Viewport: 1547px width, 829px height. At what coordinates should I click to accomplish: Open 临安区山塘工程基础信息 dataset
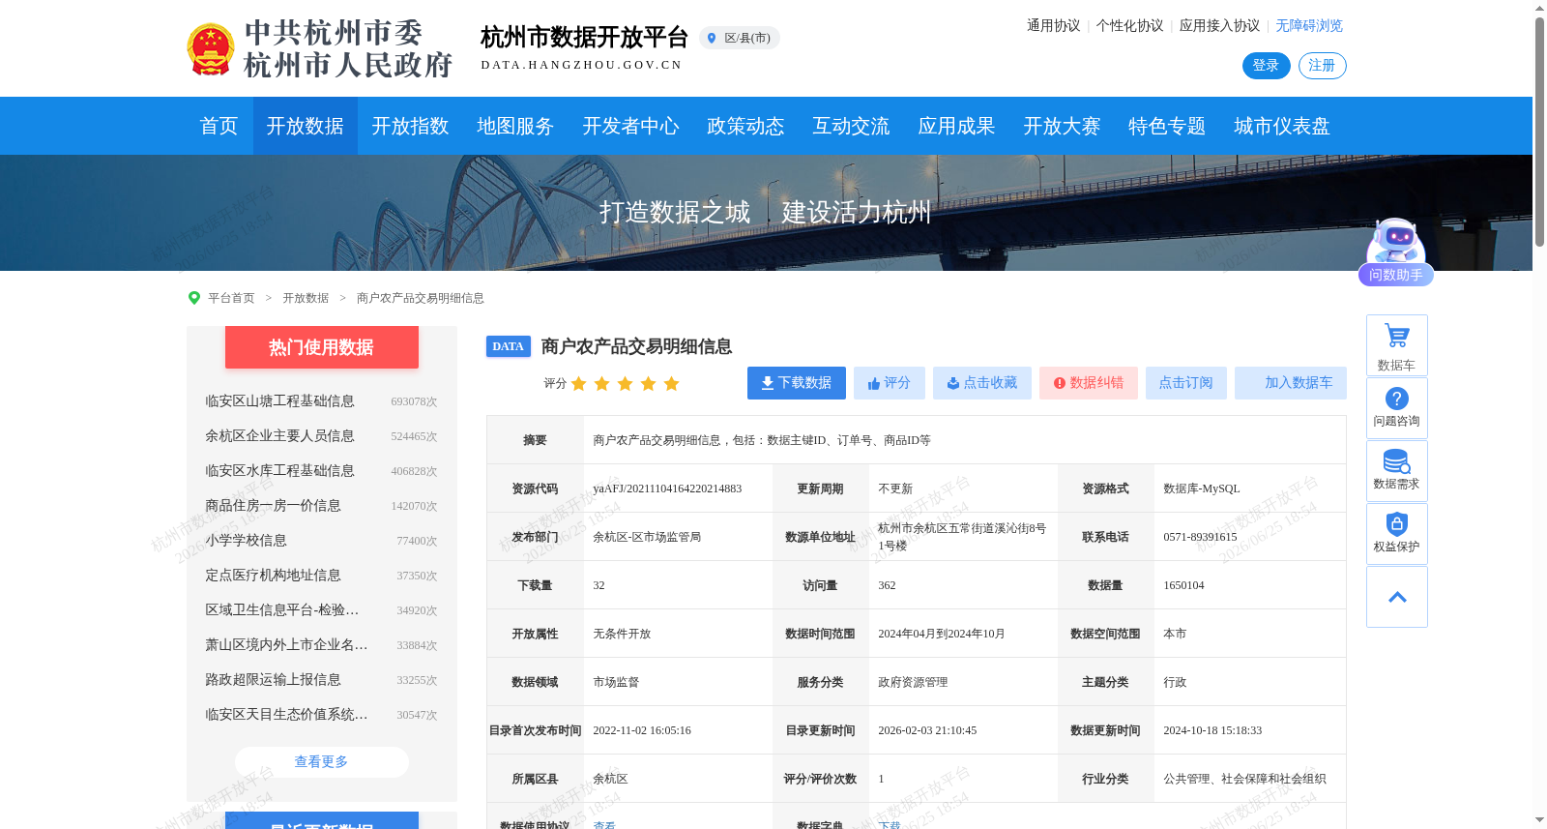[x=280, y=401]
